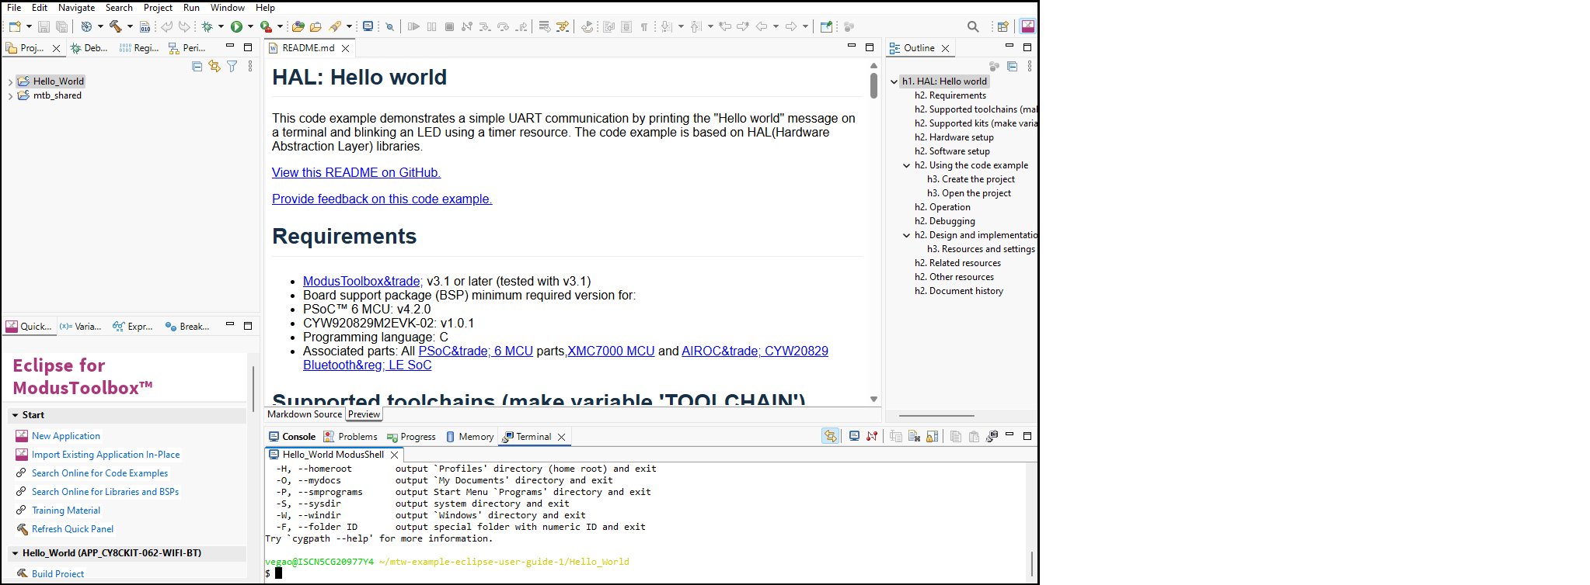Click the green Run launch button
This screenshot has height=585, width=1590.
236,27
